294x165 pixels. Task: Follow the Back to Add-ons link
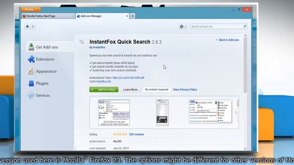pyautogui.click(x=229, y=40)
